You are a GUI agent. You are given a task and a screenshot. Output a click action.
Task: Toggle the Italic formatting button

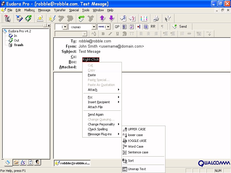pyautogui.click(x=110, y=34)
